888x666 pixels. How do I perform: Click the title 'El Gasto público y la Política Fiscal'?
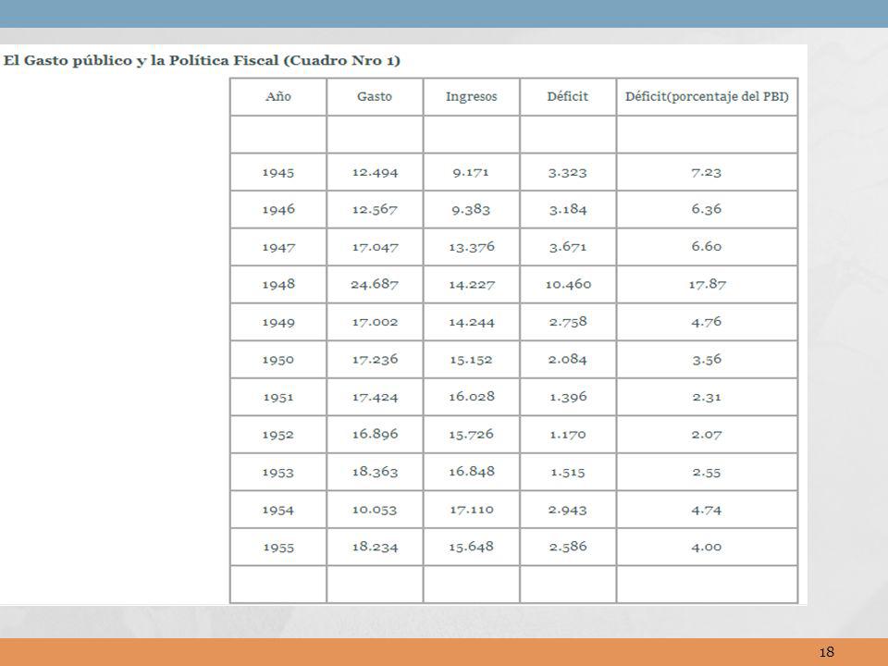(141, 61)
